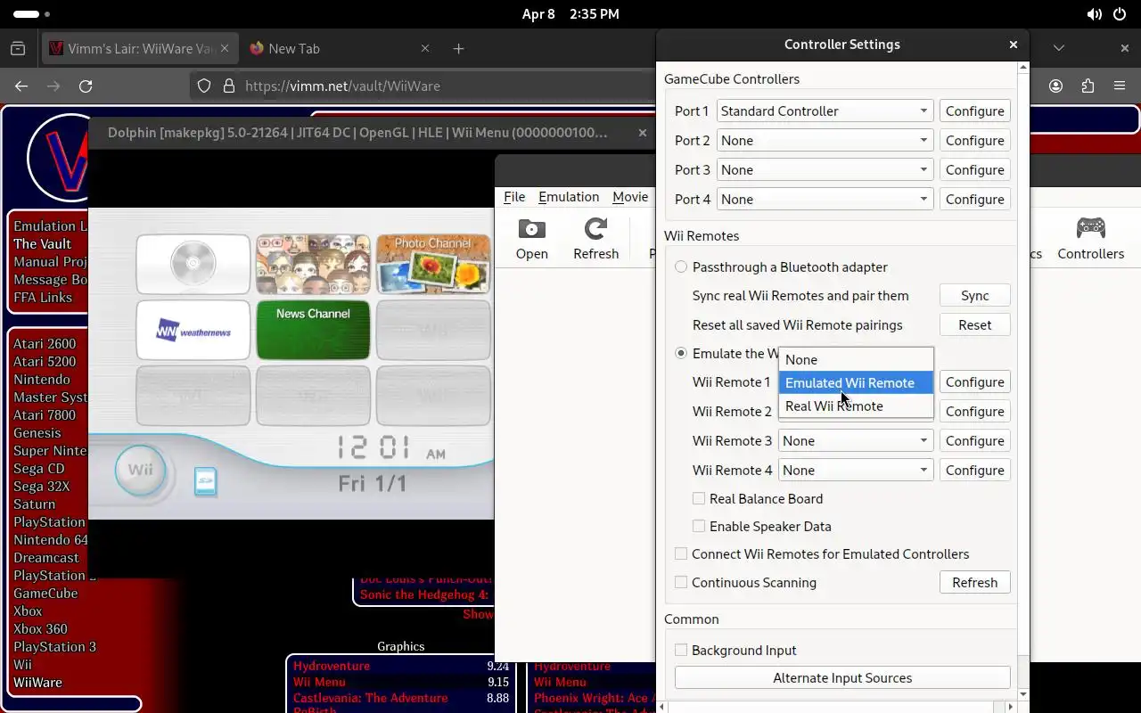Open Controllers gamepad icon in Dolphin toolbar
1141x713 pixels.
pyautogui.click(x=1090, y=239)
